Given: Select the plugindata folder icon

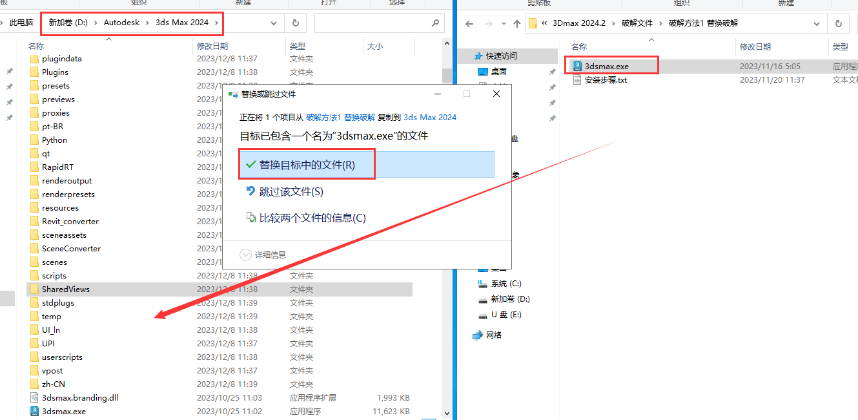Looking at the screenshot, I should point(35,58).
